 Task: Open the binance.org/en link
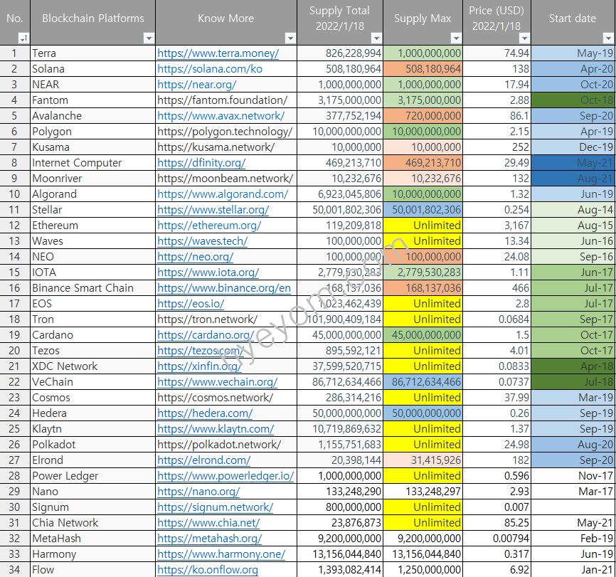224,288
